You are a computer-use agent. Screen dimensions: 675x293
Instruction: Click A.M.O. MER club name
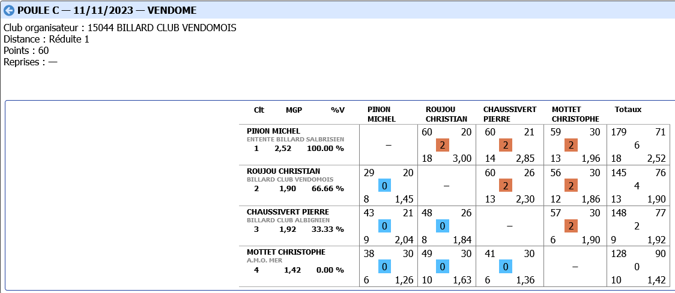(264, 261)
